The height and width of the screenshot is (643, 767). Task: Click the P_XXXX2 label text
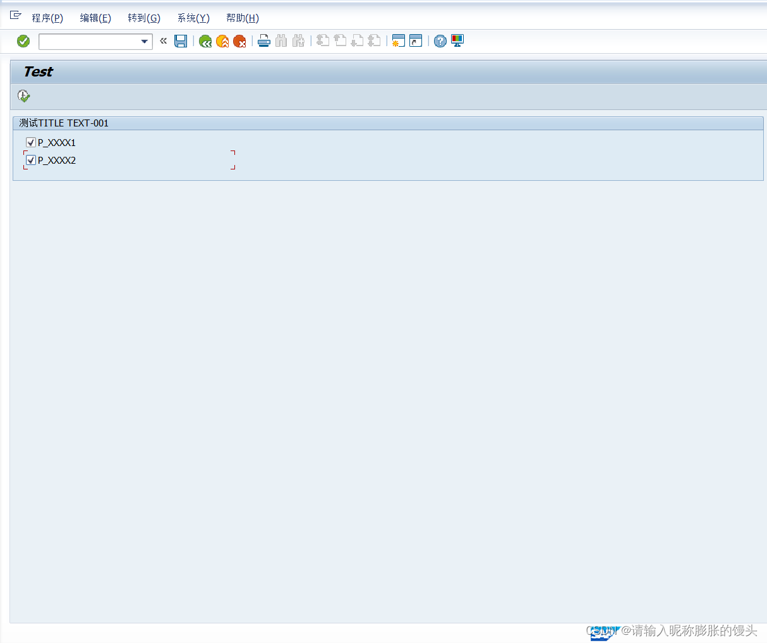(x=57, y=161)
